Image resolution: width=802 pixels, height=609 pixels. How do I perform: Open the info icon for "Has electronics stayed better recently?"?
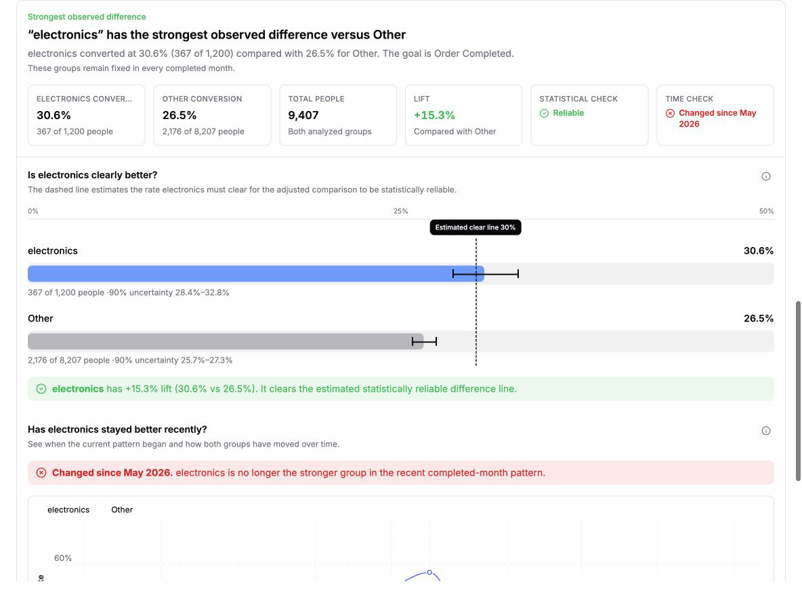765,430
